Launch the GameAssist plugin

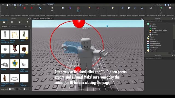[63, 8]
